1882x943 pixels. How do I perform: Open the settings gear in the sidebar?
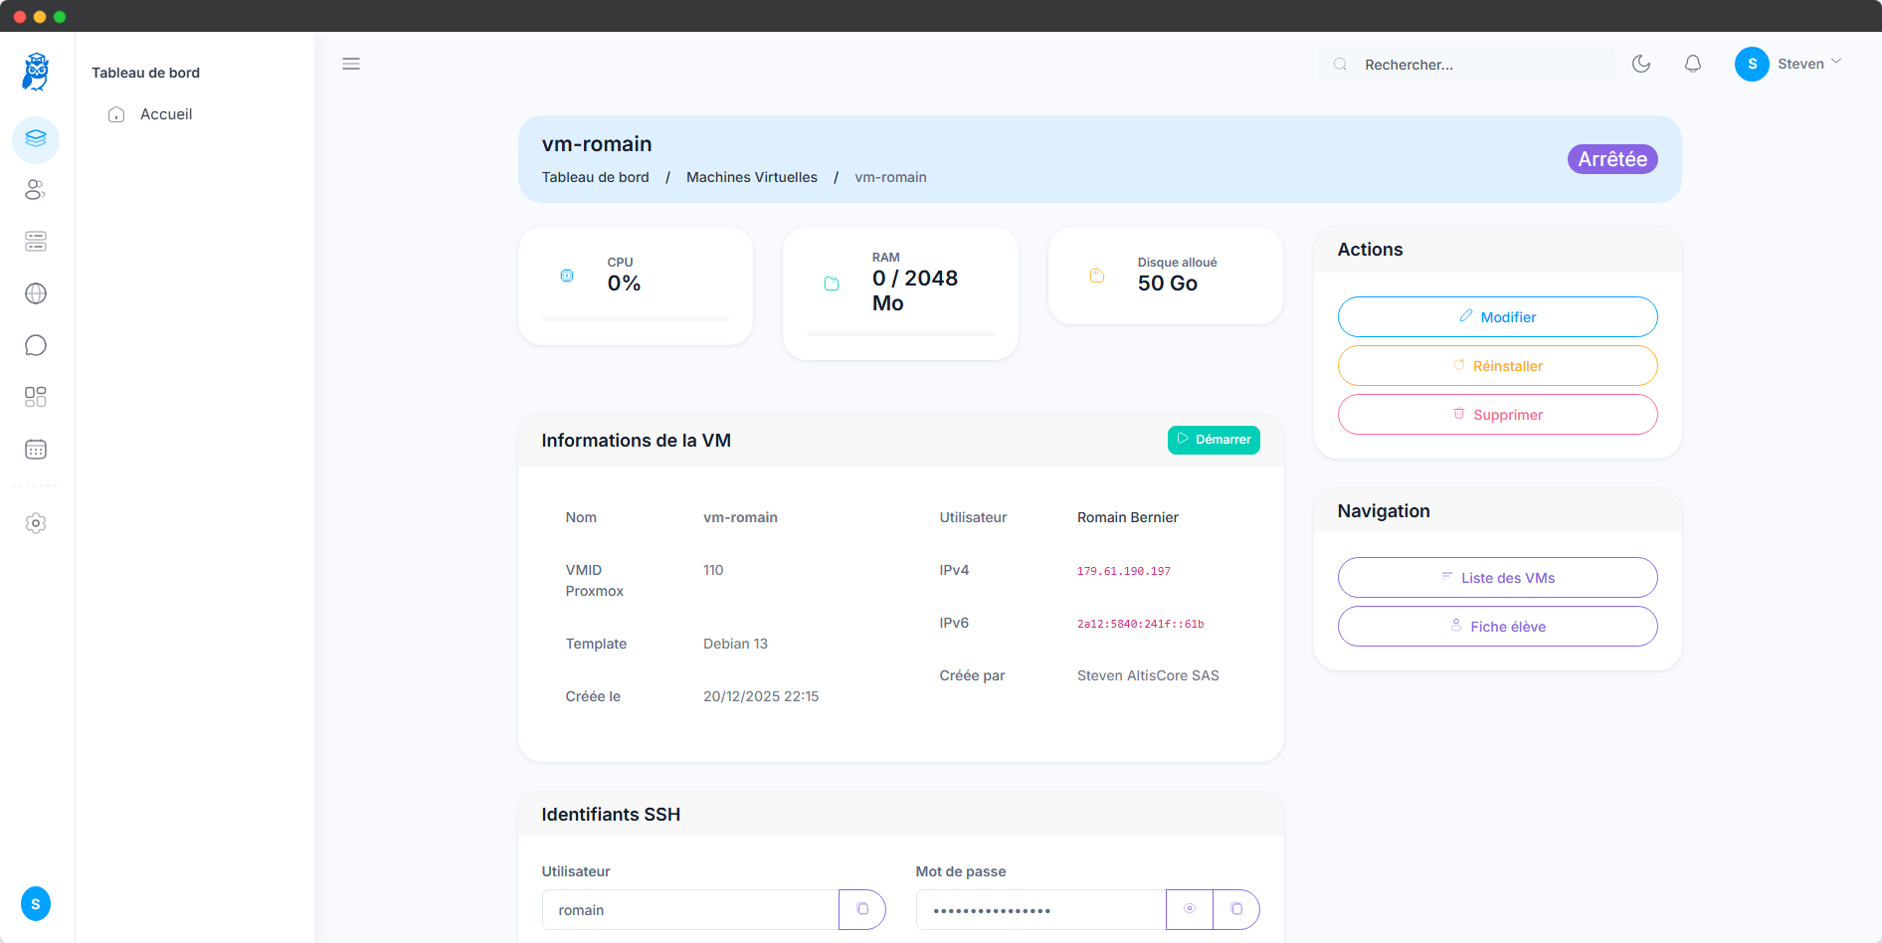point(36,523)
